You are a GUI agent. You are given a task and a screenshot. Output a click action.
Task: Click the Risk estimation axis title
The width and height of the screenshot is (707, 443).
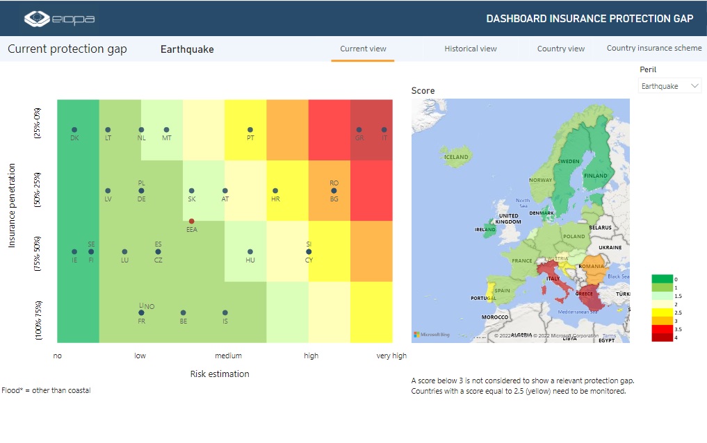[x=220, y=374]
